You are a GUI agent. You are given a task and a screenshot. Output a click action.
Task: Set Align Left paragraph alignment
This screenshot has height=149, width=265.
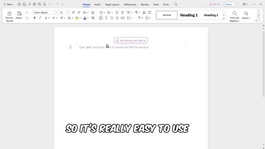tap(101, 18)
